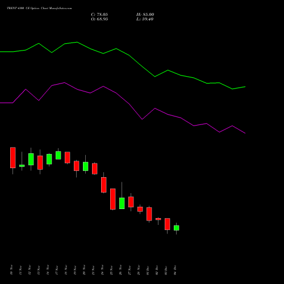The width and height of the screenshot is (284, 284).
Task: Click the green candlestick for 04 Dec
Action: coord(177,228)
